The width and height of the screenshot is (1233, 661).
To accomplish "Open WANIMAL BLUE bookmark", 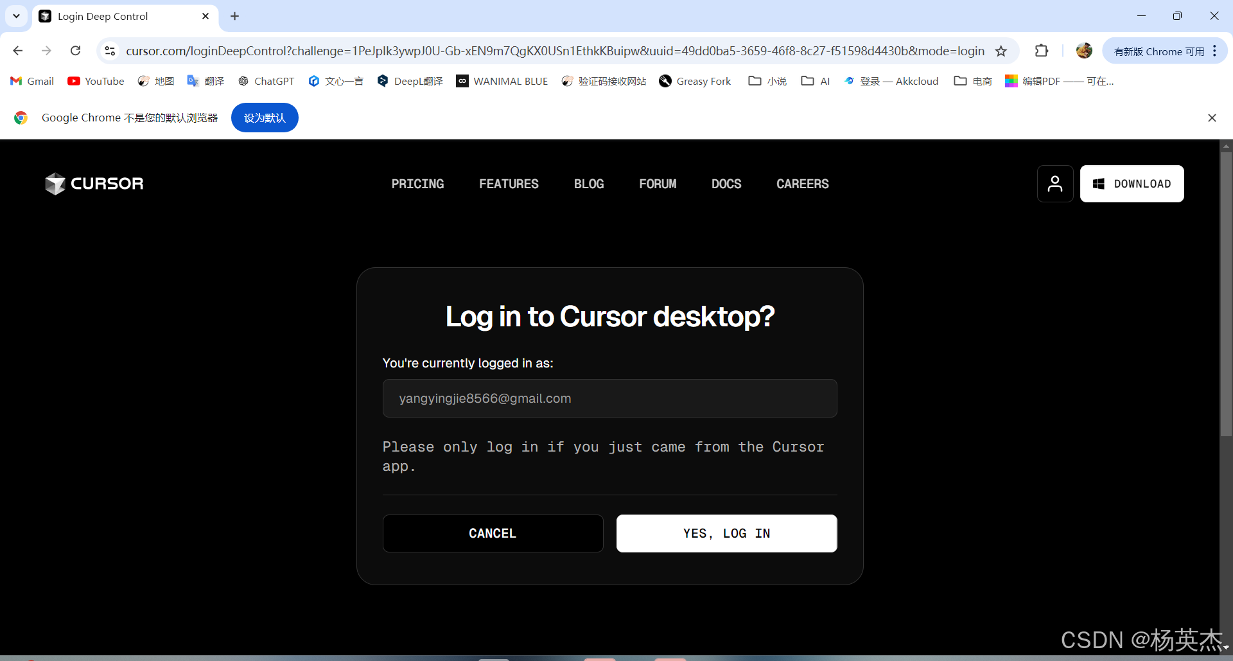I will click(502, 81).
